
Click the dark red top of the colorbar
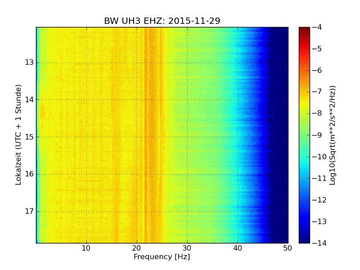(304, 30)
